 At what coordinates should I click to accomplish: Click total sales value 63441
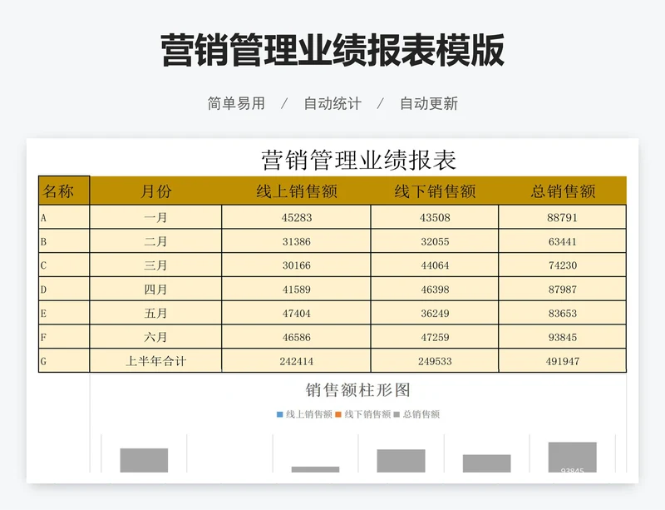[563, 241]
